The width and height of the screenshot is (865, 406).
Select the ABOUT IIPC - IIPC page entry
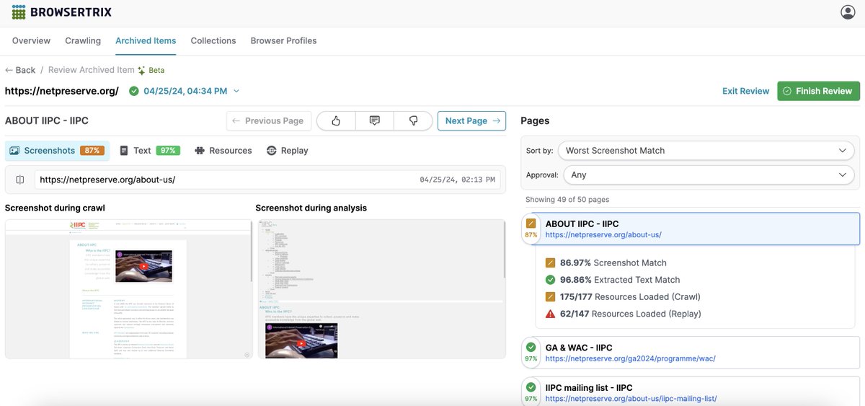click(x=690, y=229)
